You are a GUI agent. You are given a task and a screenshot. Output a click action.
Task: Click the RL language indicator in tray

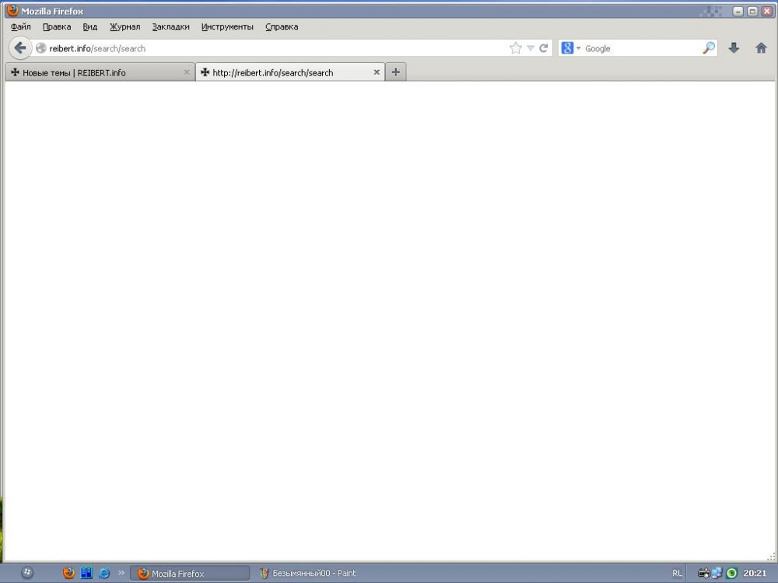pyautogui.click(x=678, y=573)
